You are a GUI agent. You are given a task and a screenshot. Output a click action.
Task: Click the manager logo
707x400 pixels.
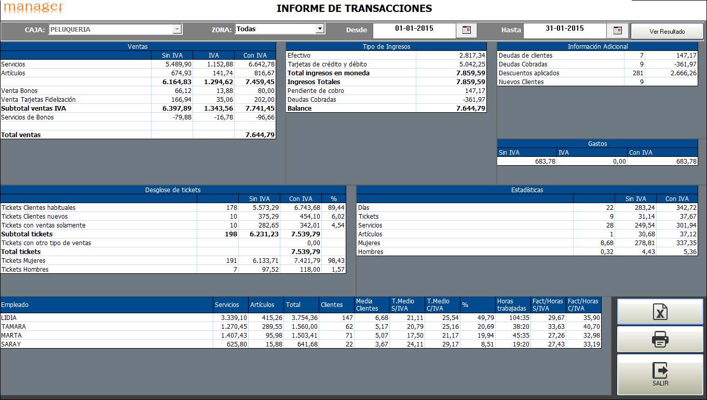[32, 7]
